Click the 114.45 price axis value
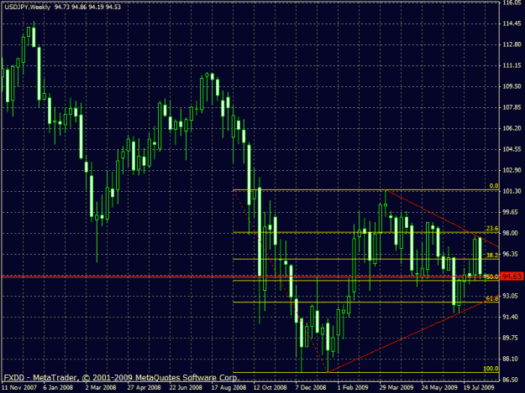 (512, 23)
